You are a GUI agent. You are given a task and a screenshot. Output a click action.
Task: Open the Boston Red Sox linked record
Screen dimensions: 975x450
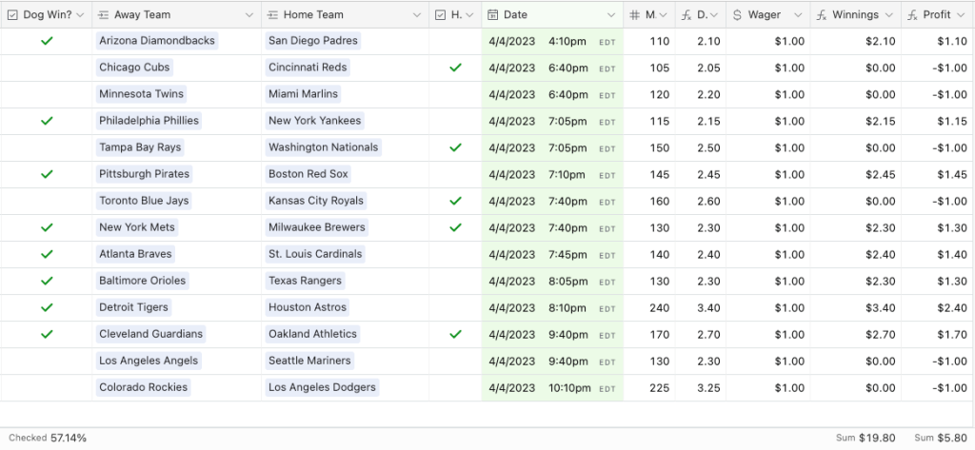click(308, 174)
